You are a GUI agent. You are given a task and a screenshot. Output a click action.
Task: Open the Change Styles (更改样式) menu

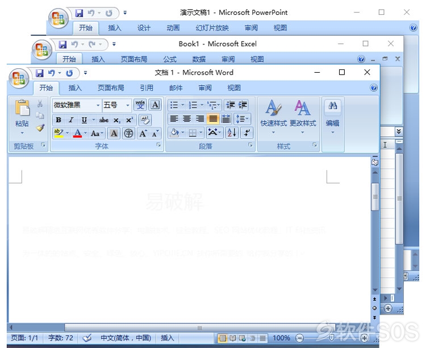303,117
